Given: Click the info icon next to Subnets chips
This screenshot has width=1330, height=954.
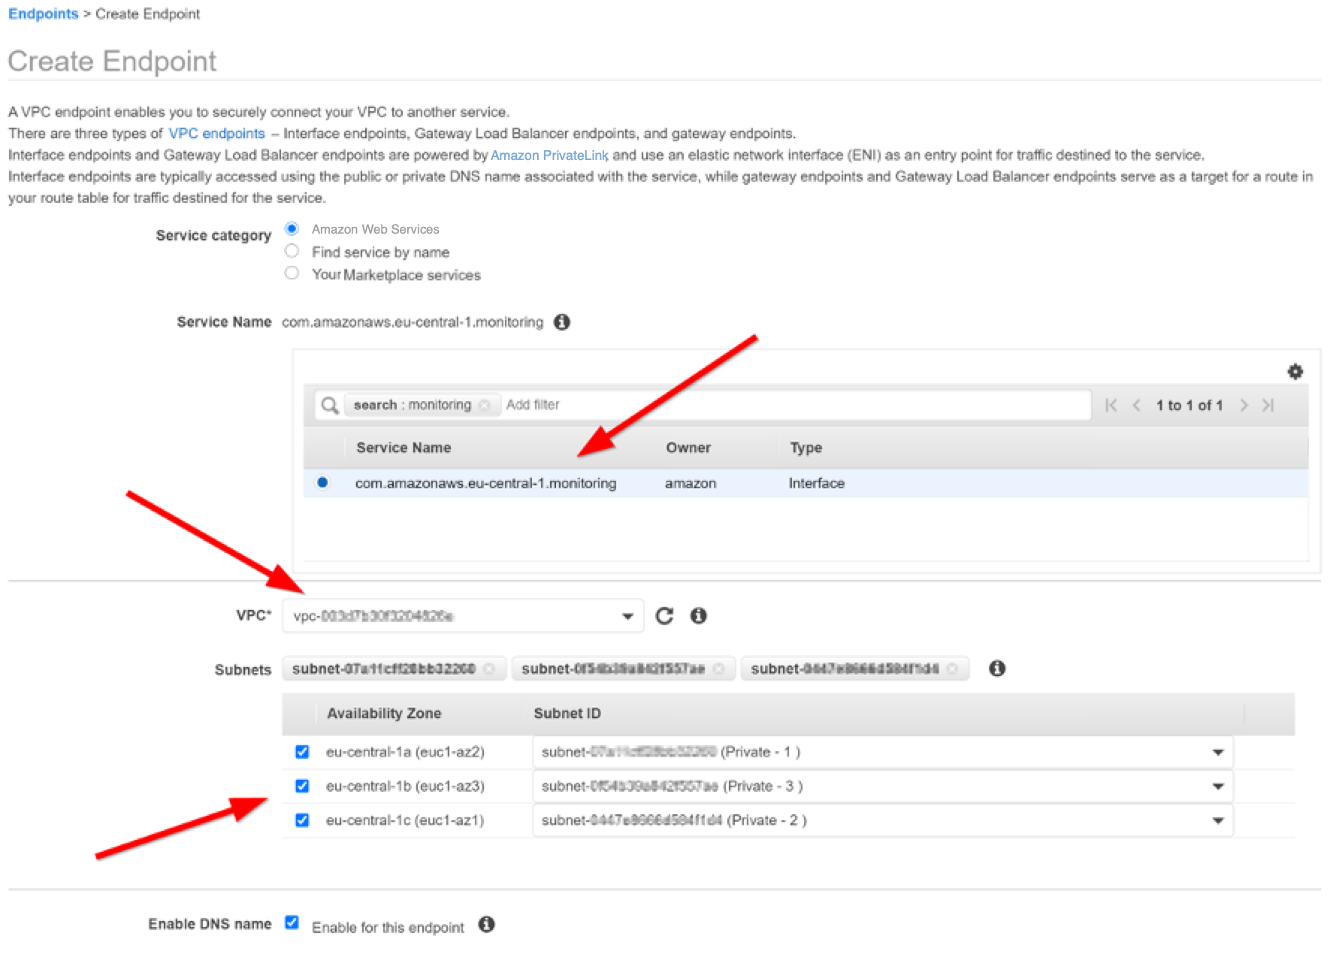Looking at the screenshot, I should pos(997,669).
